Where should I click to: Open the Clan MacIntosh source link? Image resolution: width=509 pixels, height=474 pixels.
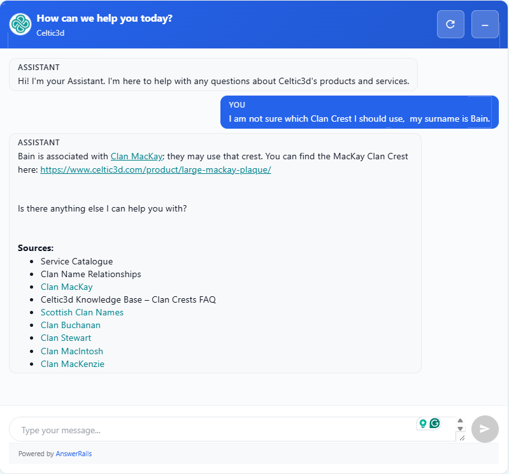point(72,351)
